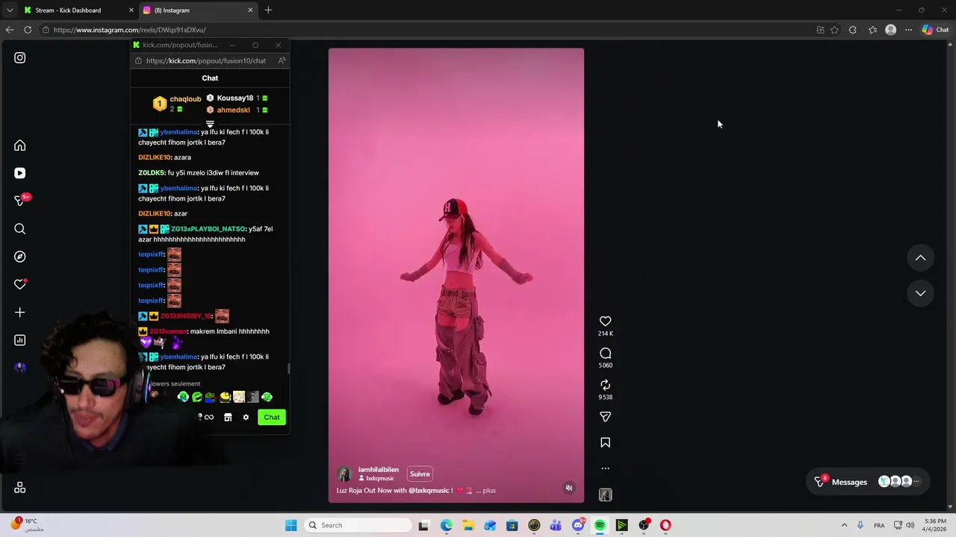Open dashboard chart icon in Instagram sidebar
The image size is (956, 537).
[20, 340]
